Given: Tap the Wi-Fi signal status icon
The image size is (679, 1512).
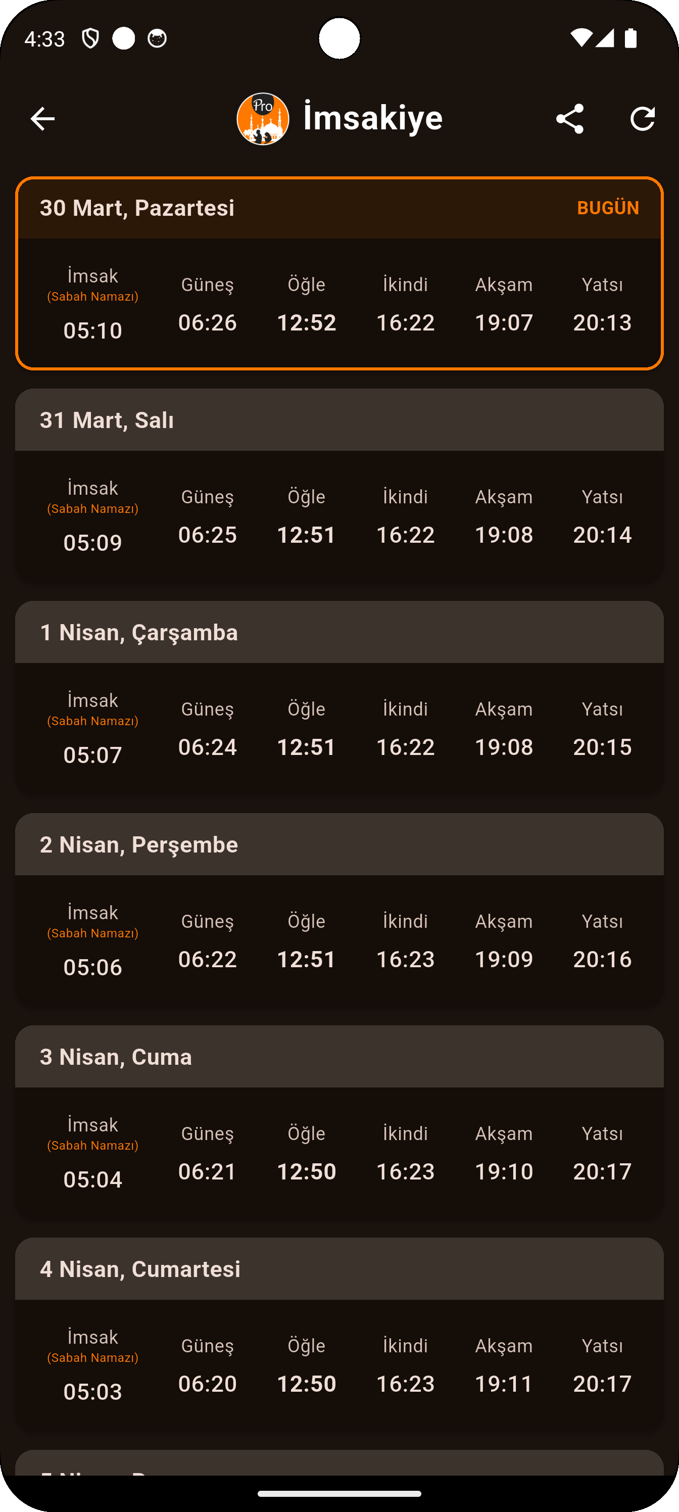Looking at the screenshot, I should click(581, 39).
